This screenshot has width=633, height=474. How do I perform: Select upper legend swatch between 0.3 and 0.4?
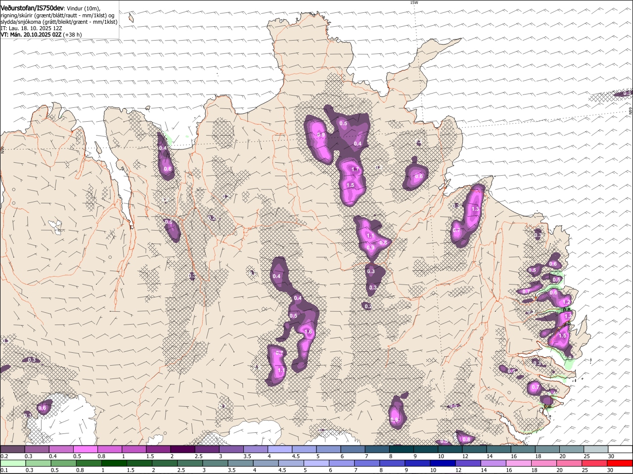[x=37, y=449]
